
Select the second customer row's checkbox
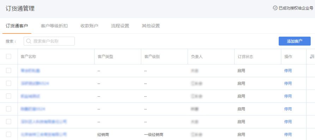tap(8, 83)
